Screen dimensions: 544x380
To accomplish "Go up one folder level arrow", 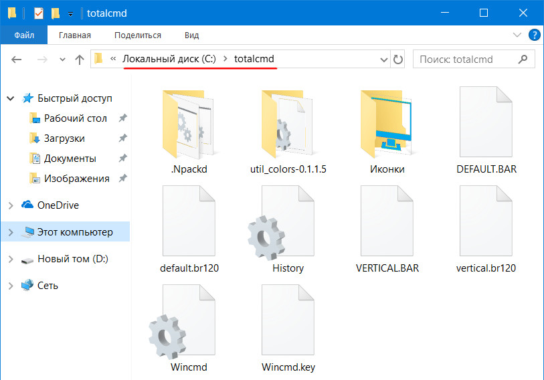I will (80, 60).
